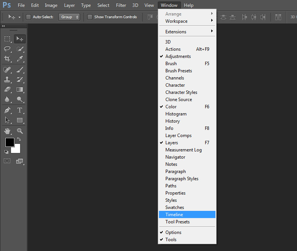Select the Hand tool
Image resolution: width=297 pixels, height=251 pixels.
7,131
